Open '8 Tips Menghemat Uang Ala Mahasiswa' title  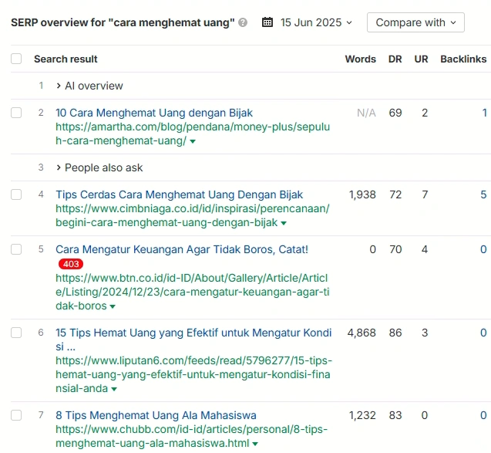156,415
